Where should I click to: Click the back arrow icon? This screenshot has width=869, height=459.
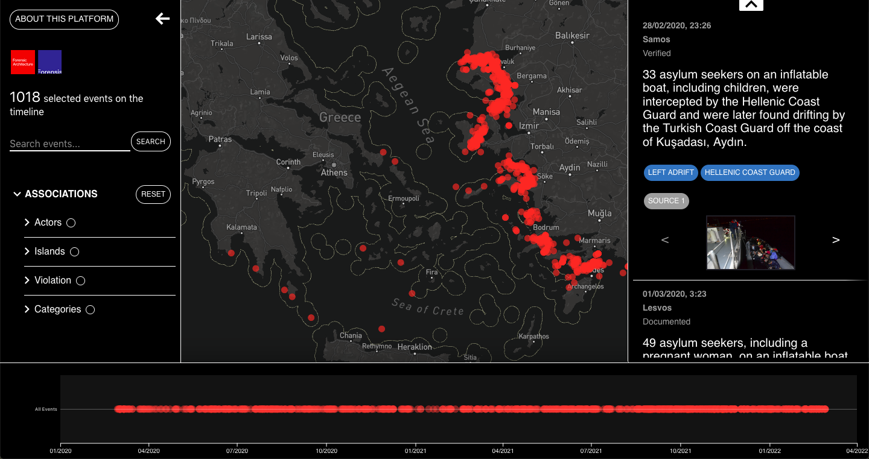pyautogui.click(x=162, y=19)
